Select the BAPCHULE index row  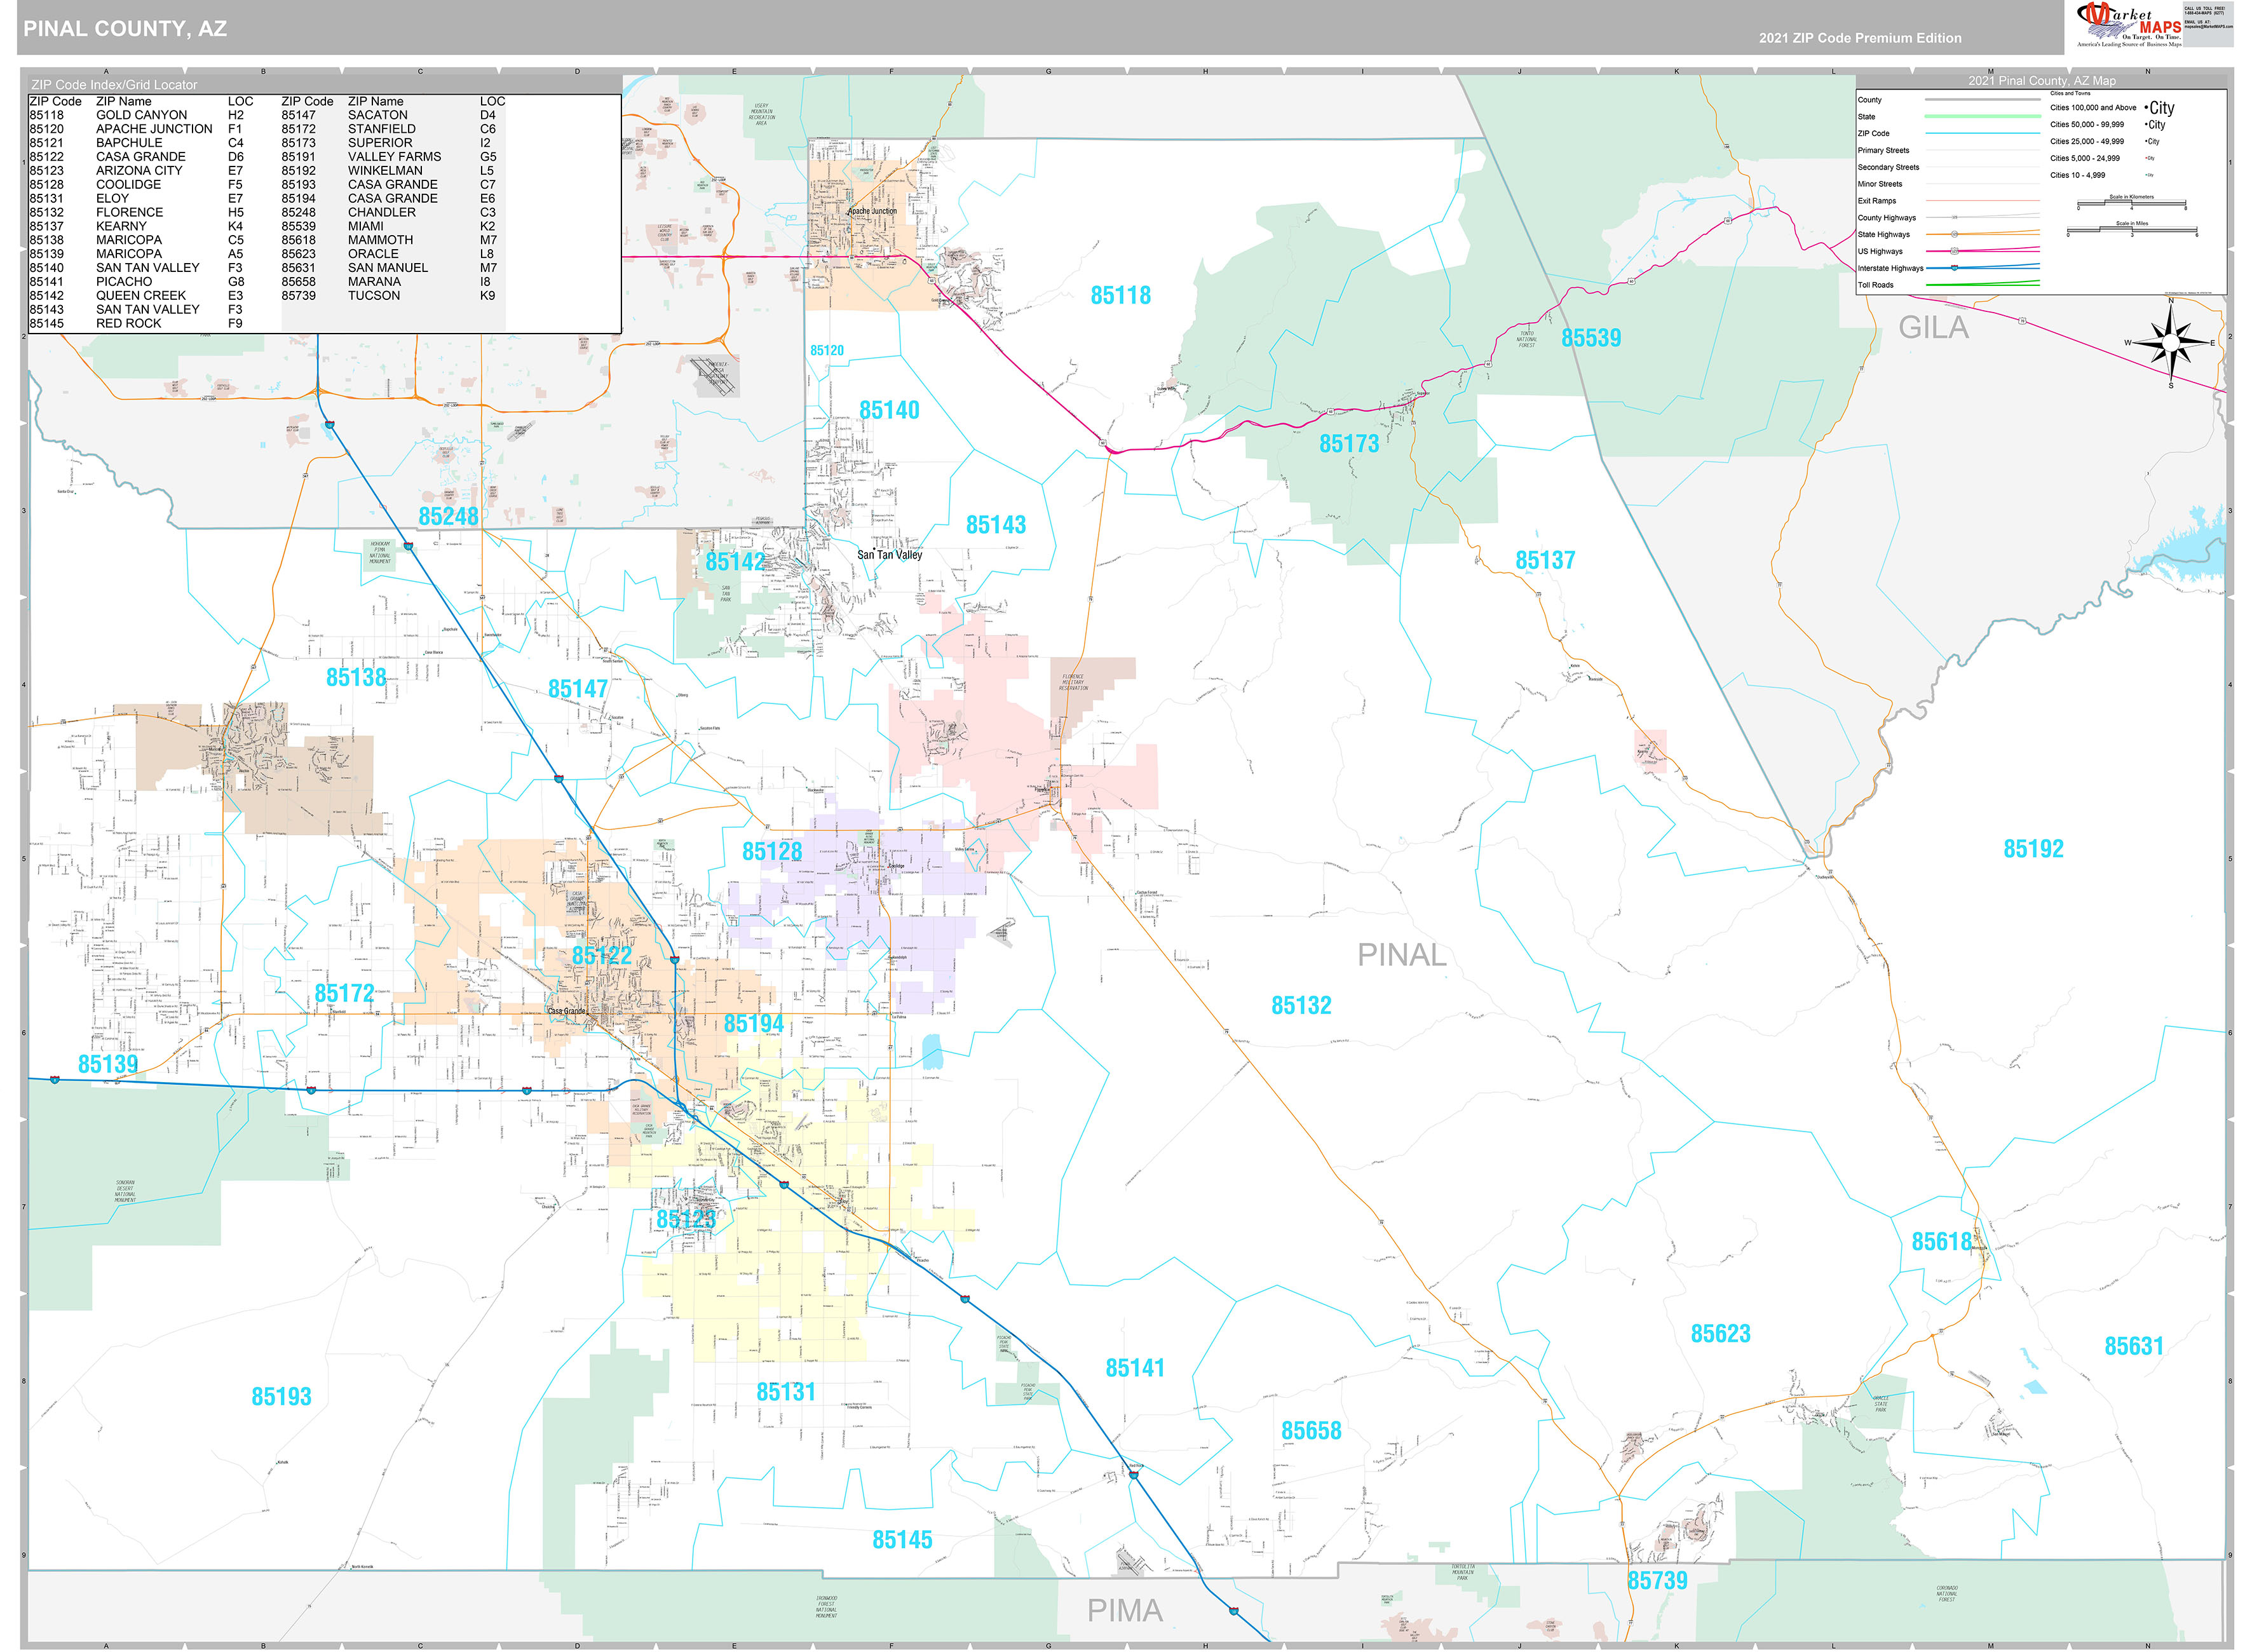[x=136, y=143]
